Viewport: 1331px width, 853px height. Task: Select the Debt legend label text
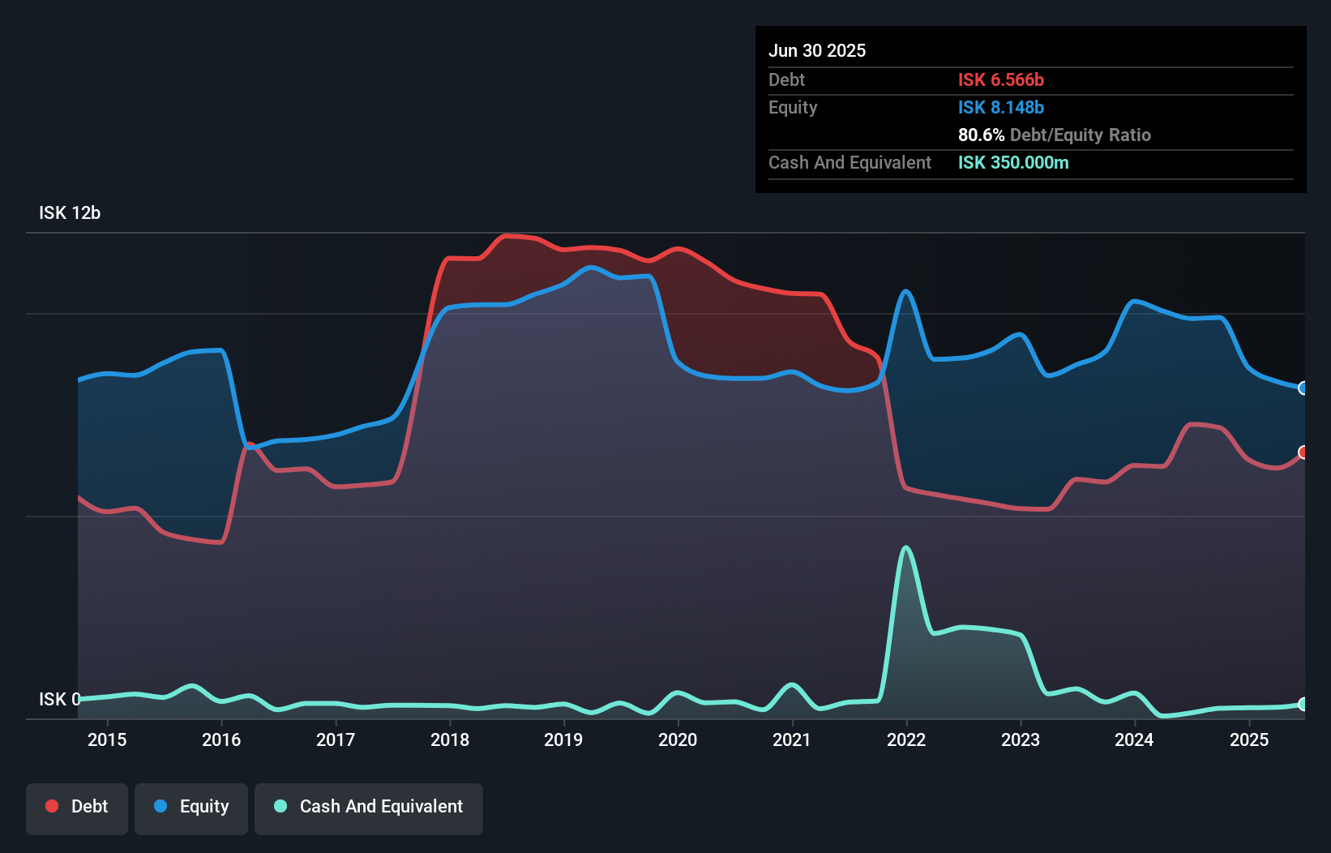tap(89, 806)
